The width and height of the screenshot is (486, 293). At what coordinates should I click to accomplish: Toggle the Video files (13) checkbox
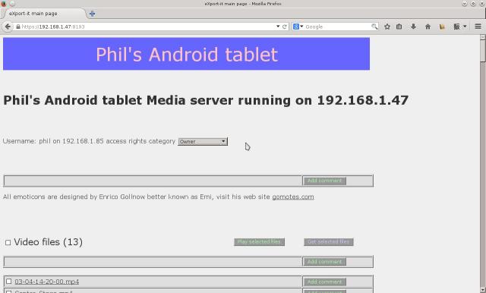click(8, 242)
